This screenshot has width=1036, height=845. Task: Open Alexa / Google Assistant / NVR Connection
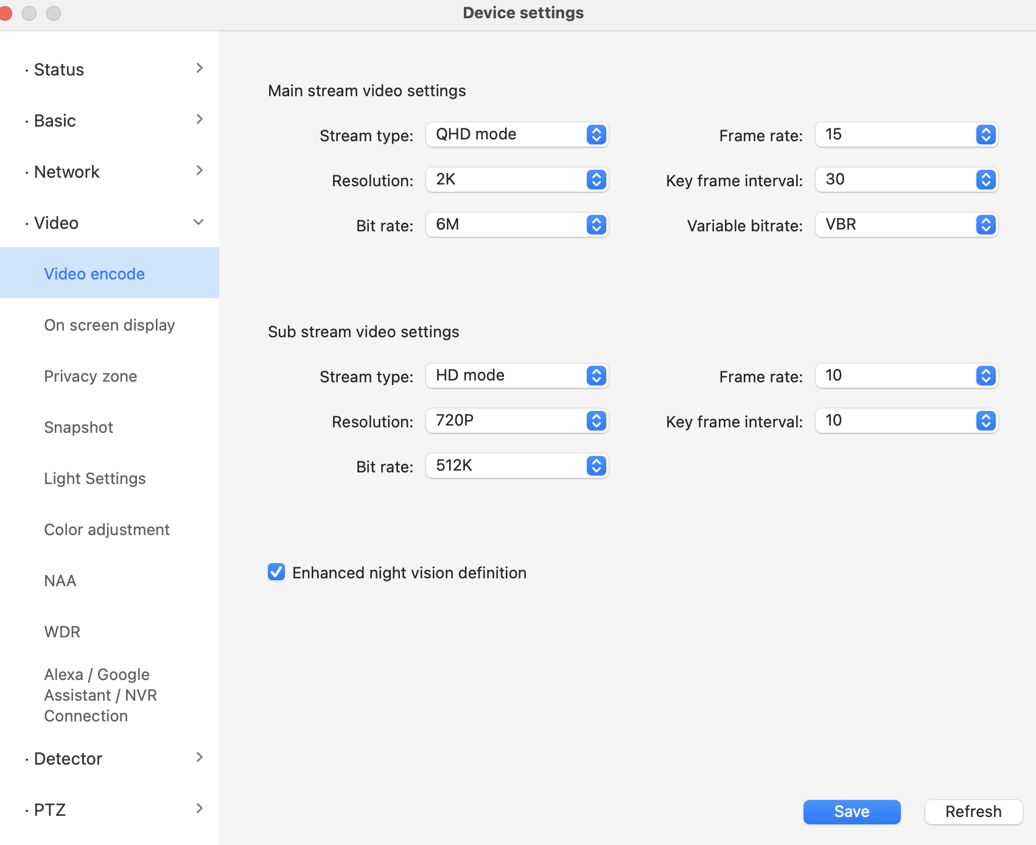click(100, 695)
